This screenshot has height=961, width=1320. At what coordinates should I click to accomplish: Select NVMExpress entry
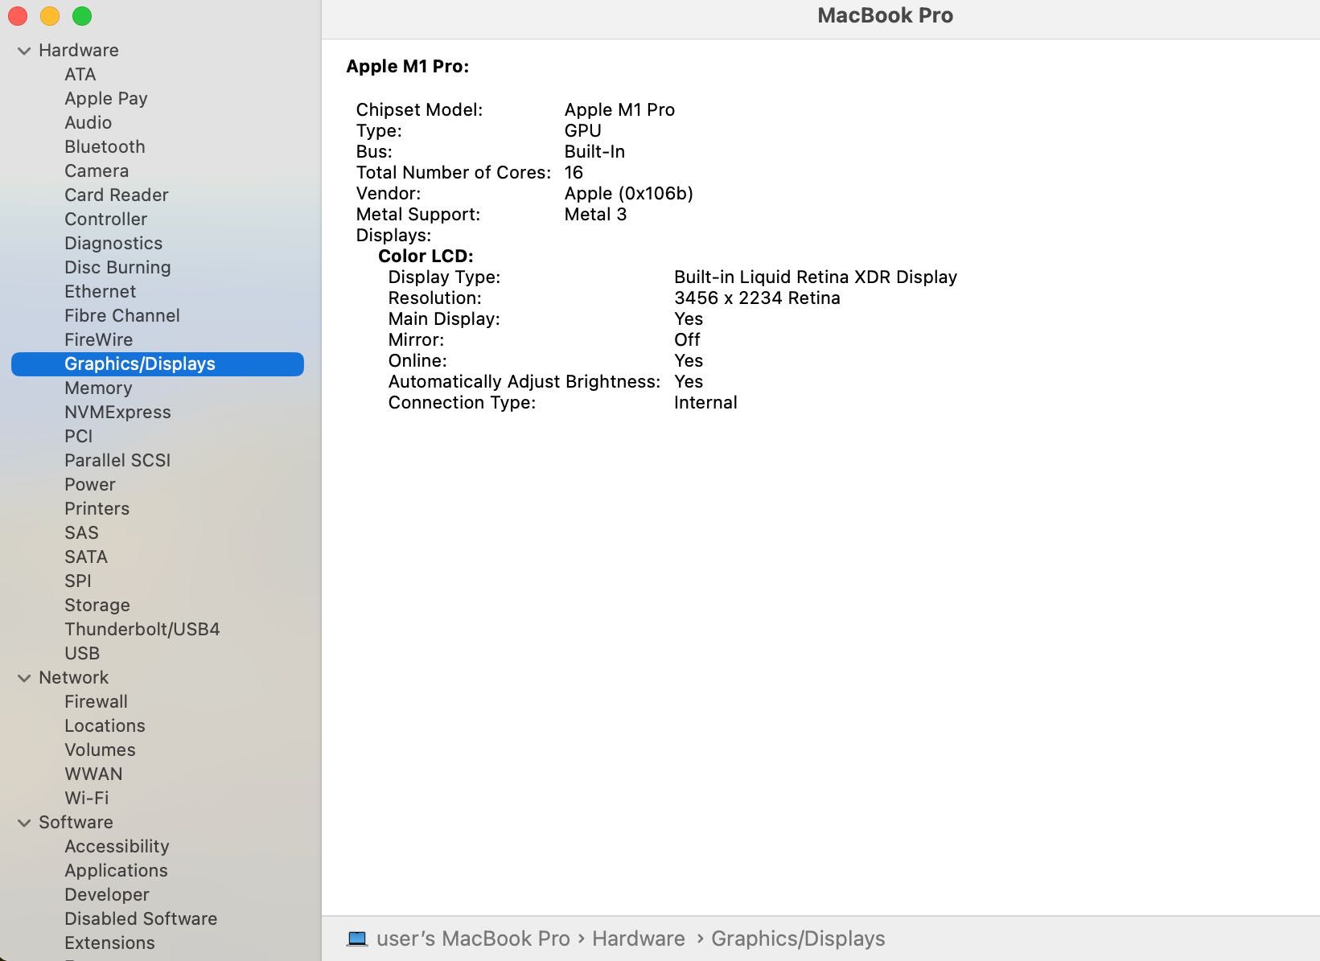[117, 412]
